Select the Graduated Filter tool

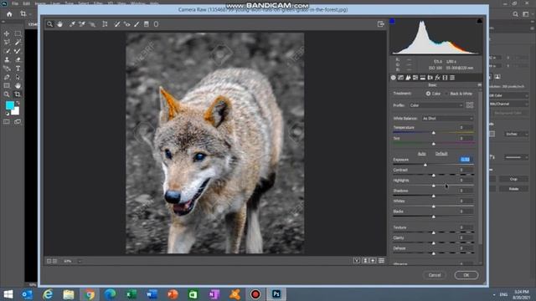point(147,24)
